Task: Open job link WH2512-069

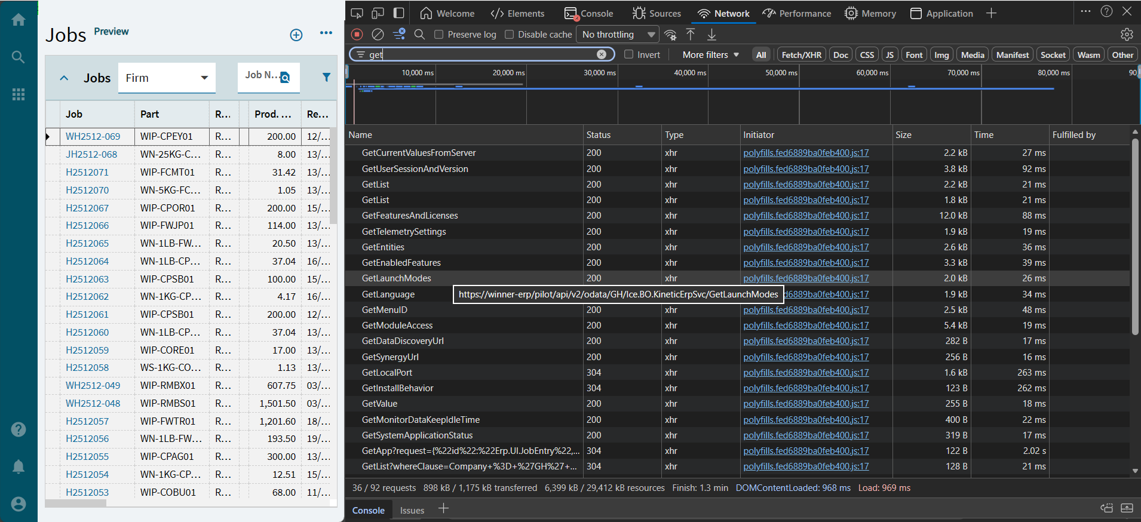Action: coord(93,136)
